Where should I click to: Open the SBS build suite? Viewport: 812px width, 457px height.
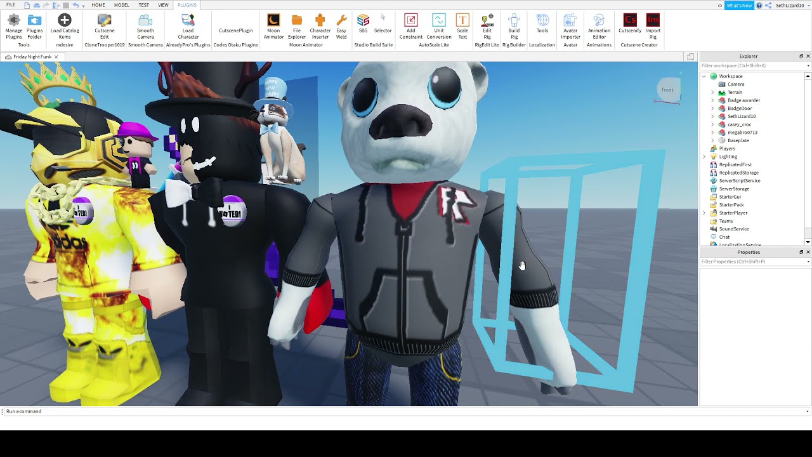(363, 23)
